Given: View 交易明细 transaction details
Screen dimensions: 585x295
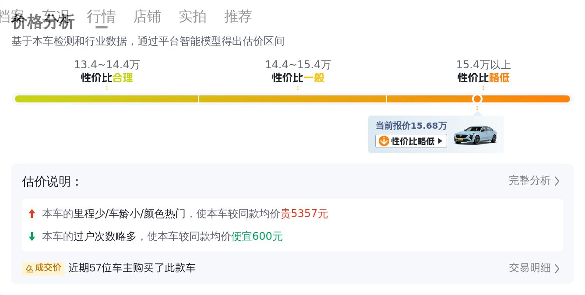Looking at the screenshot, I should [529, 268].
